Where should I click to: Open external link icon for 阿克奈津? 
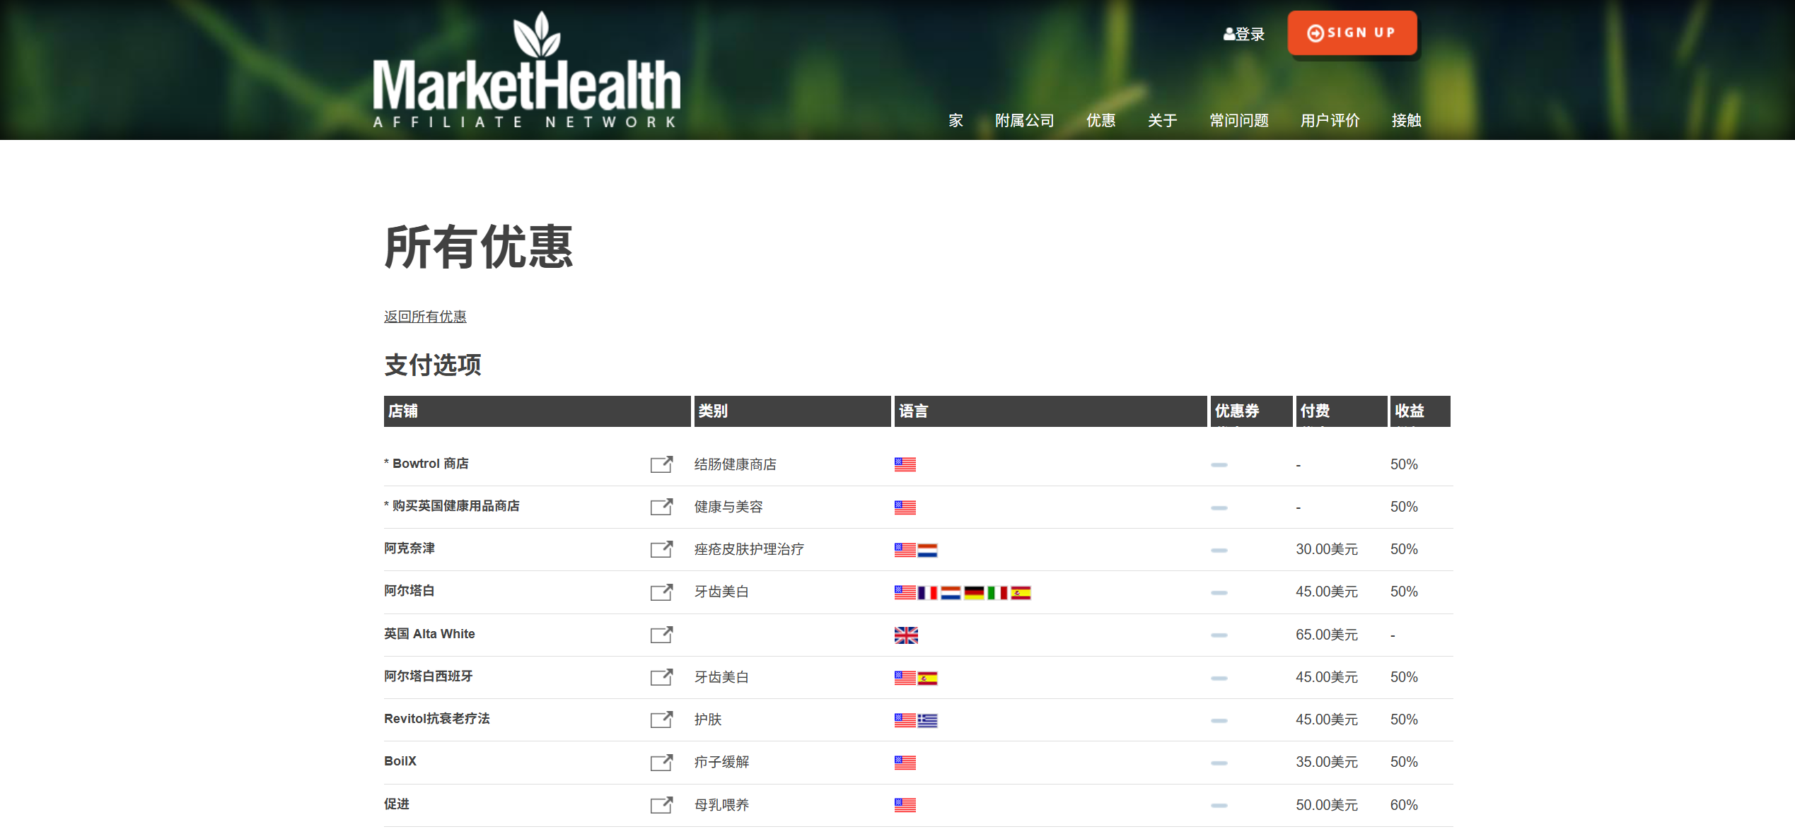pyautogui.click(x=661, y=549)
